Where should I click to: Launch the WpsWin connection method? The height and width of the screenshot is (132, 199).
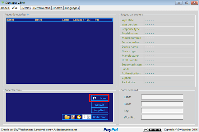[99, 105]
